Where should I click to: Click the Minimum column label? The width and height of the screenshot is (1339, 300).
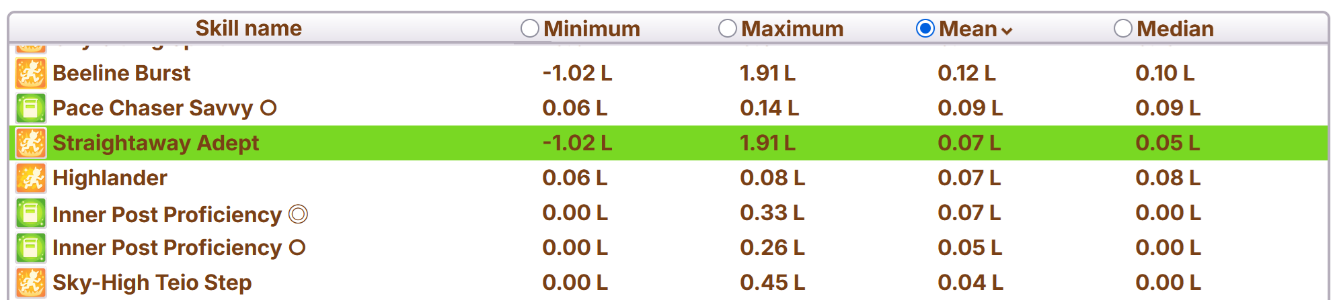coord(592,29)
